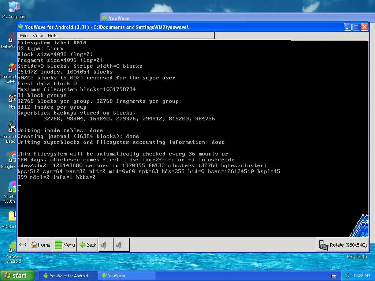Image resolution: width=375 pixels, height=281 pixels.
Task: Go to the Android Home screen
Action: pyautogui.click(x=41, y=245)
